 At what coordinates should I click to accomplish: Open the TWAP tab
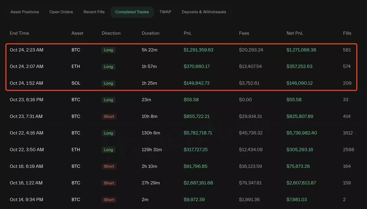pos(165,12)
